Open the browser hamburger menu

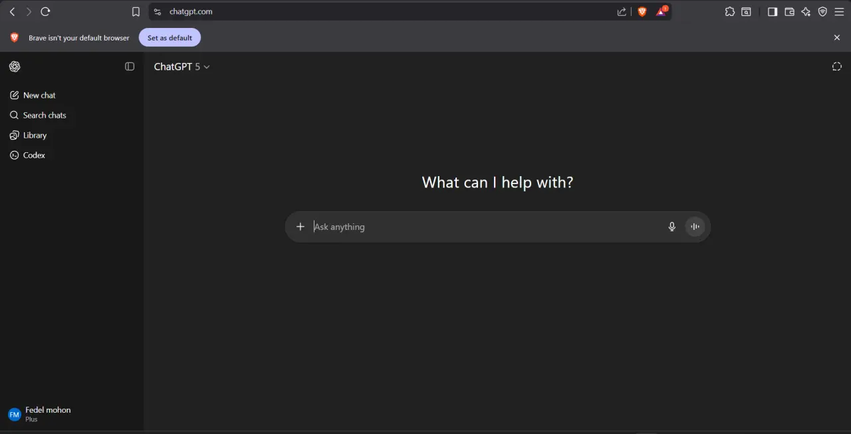pyautogui.click(x=839, y=11)
